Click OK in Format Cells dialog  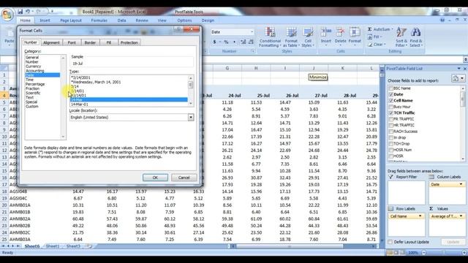click(x=155, y=178)
